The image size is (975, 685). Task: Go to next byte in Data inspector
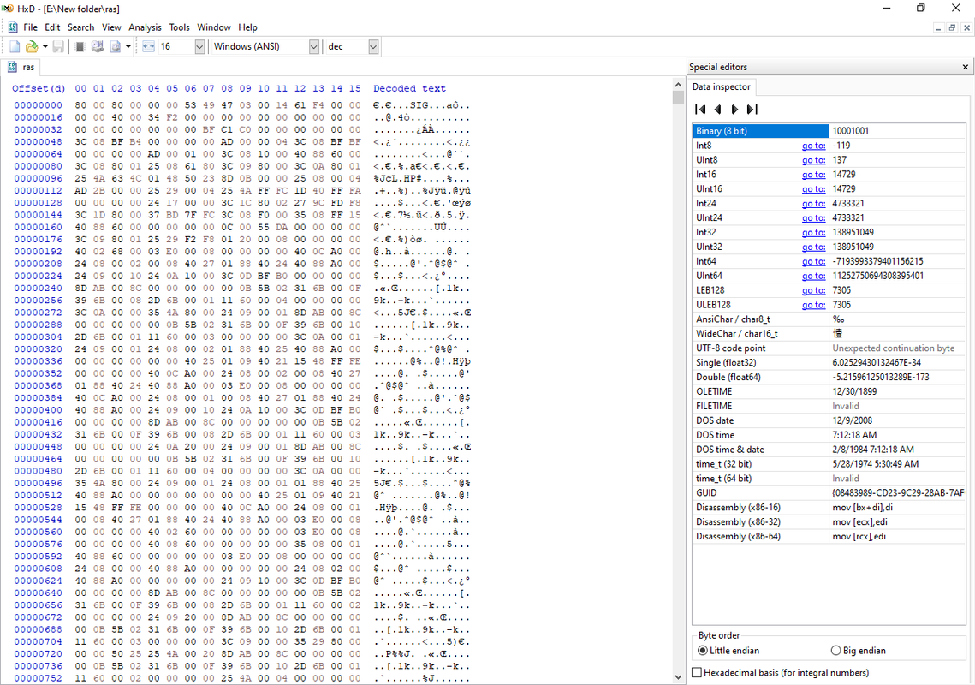(734, 110)
